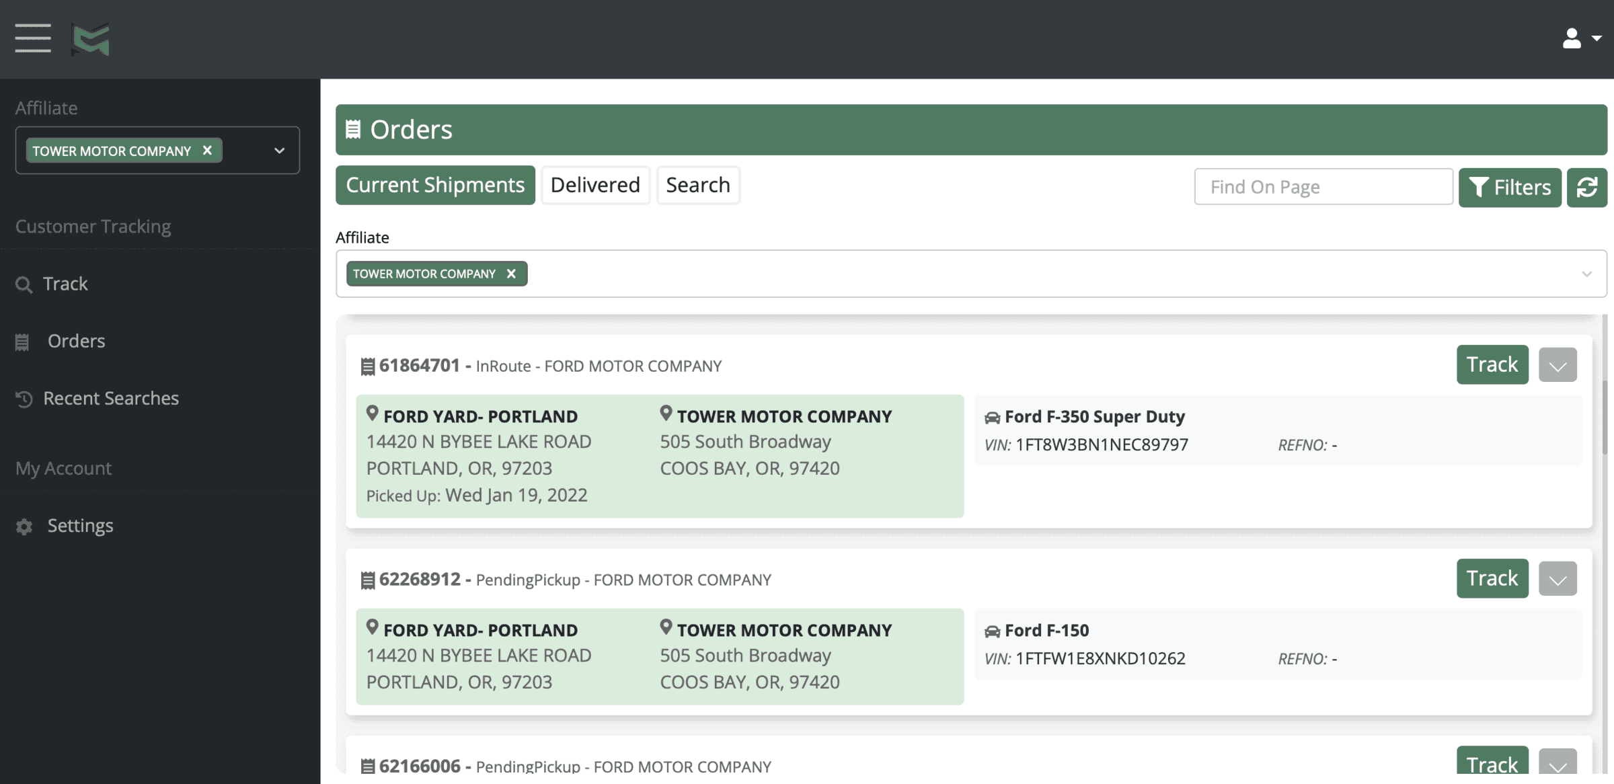1614x784 pixels.
Task: Switch to the Search tab
Action: pos(697,185)
